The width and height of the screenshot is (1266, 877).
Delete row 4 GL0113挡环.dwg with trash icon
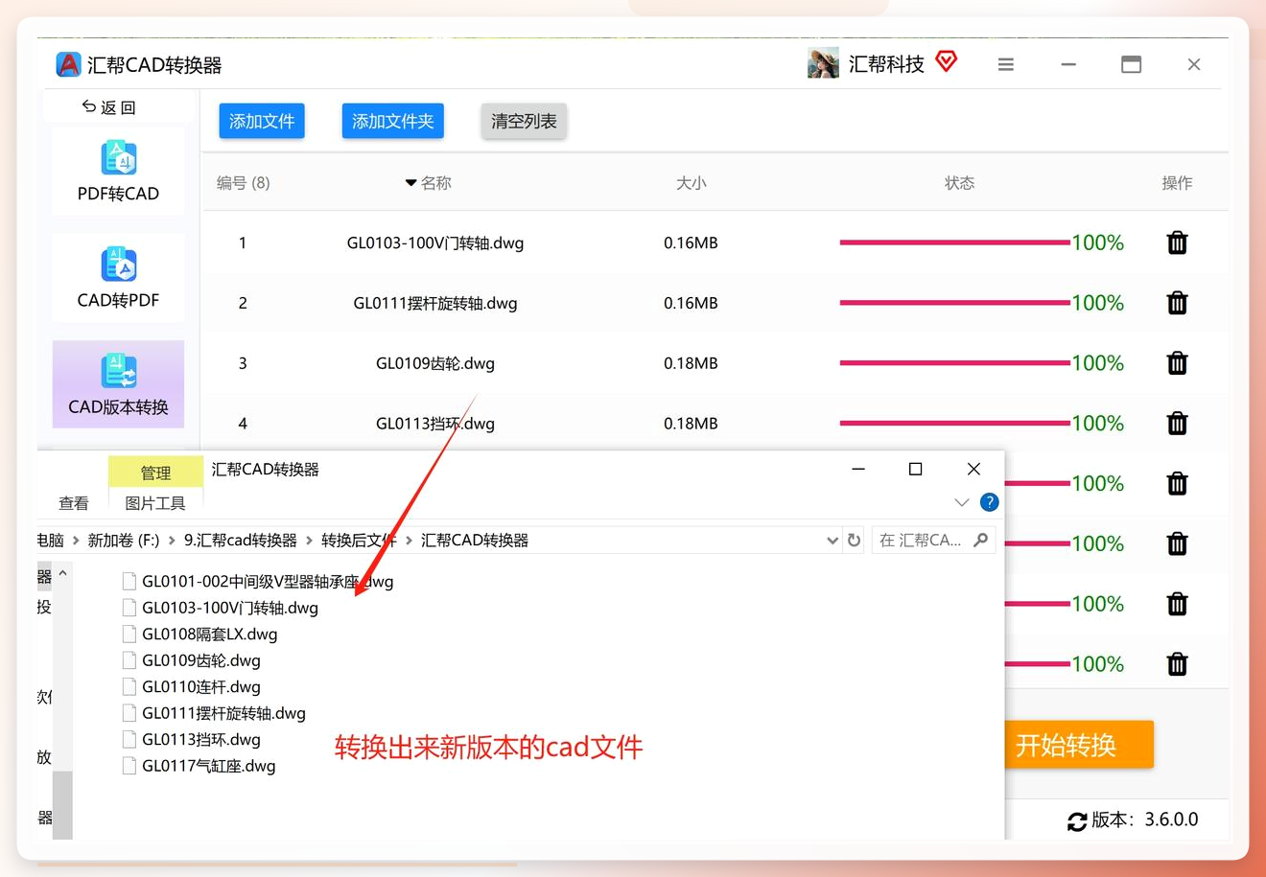click(1177, 424)
